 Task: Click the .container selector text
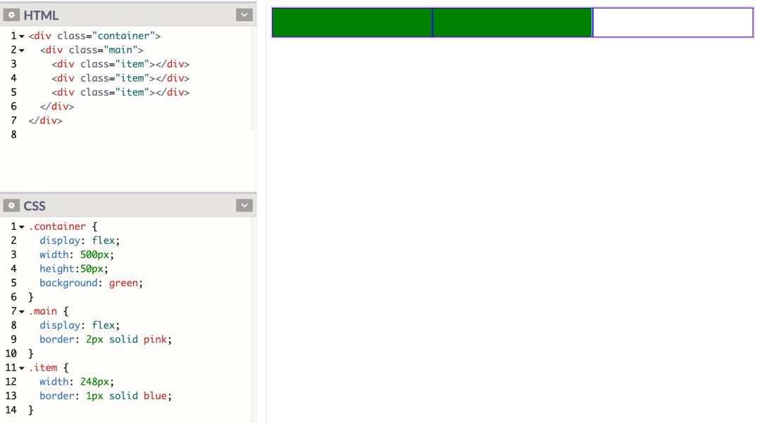click(x=57, y=226)
